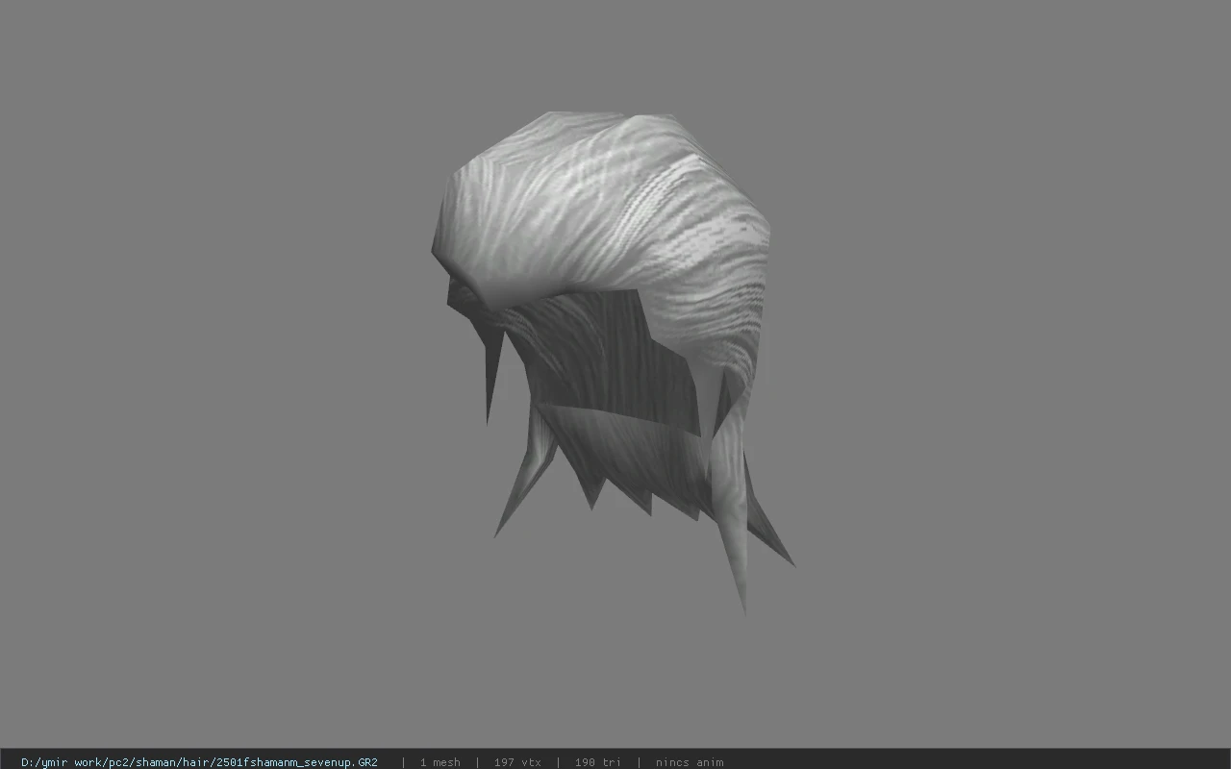The width and height of the screenshot is (1231, 769).
Task: Click the GR2 file path in status bar
Action: pyautogui.click(x=199, y=762)
